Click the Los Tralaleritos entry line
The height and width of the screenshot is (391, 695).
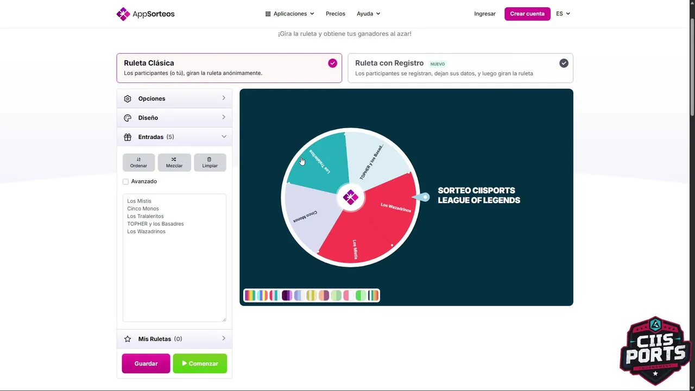coord(146,216)
